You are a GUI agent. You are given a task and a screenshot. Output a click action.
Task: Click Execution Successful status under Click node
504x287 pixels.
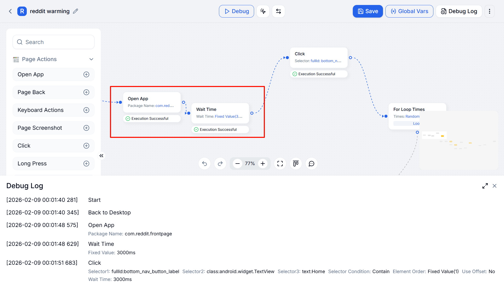click(x=319, y=74)
